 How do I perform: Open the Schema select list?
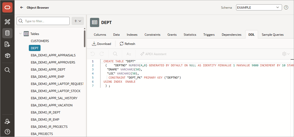coord(259,7)
